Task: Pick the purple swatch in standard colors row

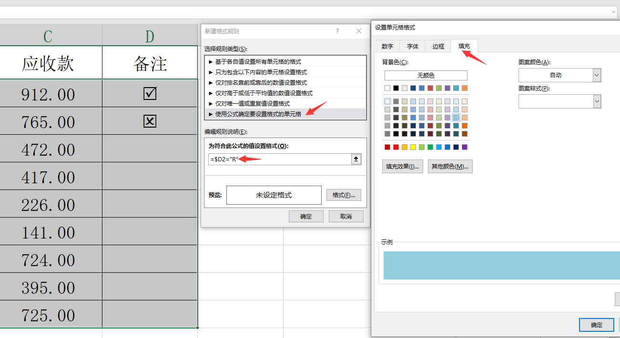Action: pos(465,147)
